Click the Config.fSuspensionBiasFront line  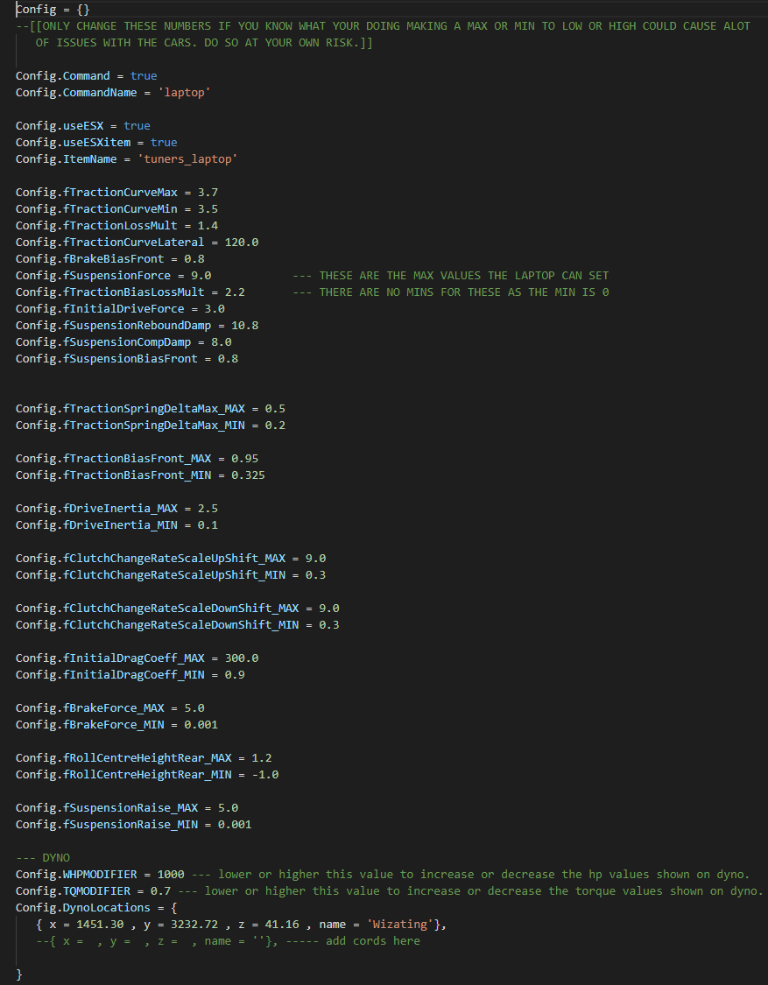[x=127, y=359]
